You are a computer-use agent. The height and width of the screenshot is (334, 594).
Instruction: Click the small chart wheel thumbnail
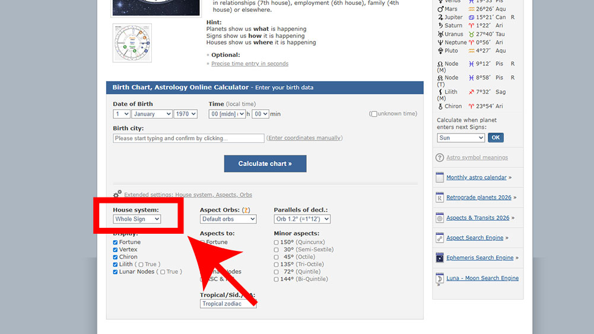pos(132,43)
